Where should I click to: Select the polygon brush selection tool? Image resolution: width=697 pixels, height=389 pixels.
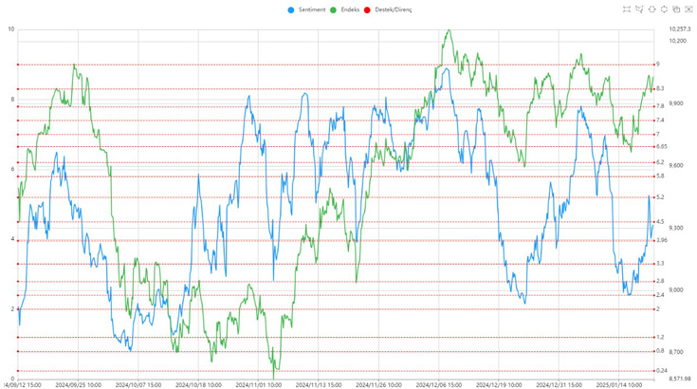(x=639, y=9)
